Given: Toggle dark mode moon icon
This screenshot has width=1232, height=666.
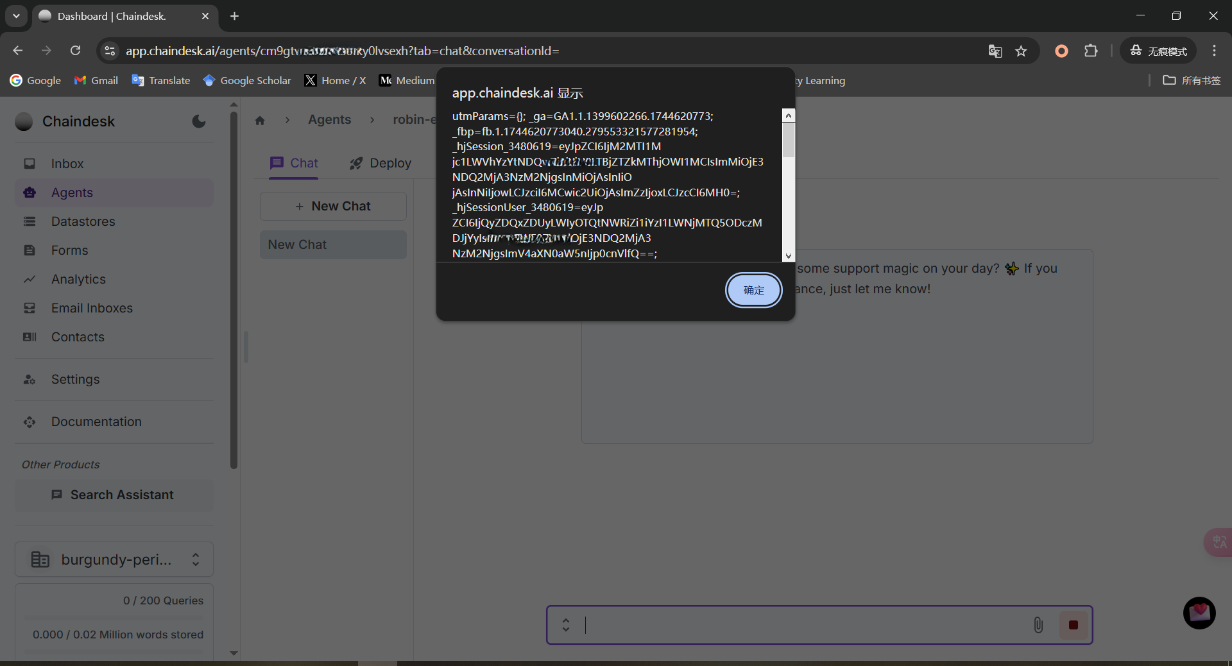Looking at the screenshot, I should 199,121.
